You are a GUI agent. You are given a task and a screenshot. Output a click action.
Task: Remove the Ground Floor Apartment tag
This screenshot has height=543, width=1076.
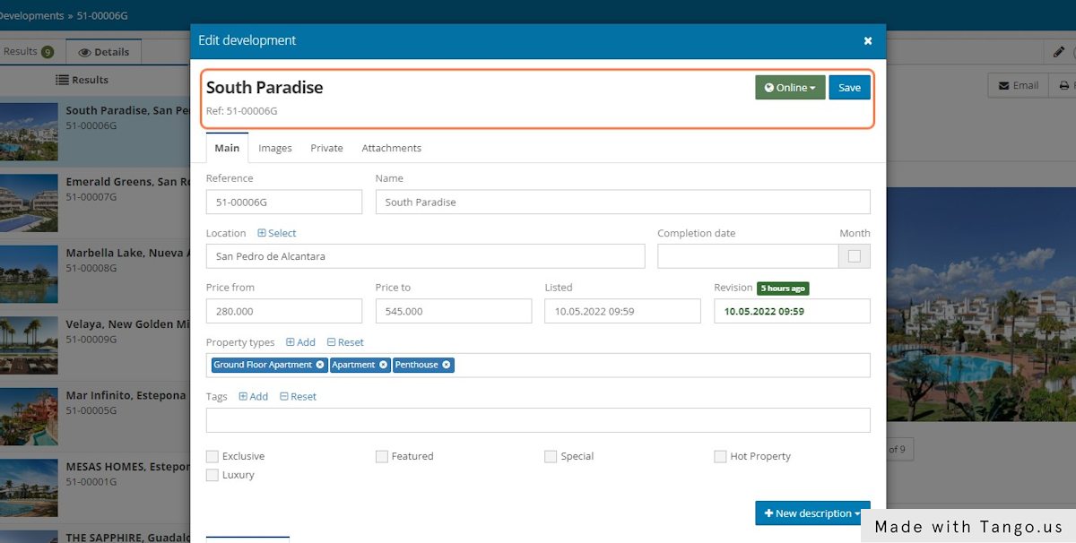coord(320,365)
